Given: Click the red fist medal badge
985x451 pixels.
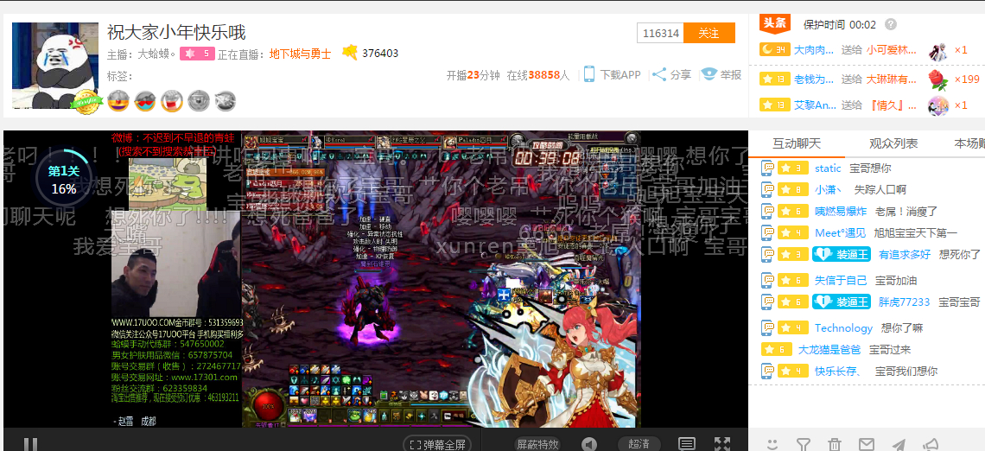Looking at the screenshot, I should click(x=171, y=100).
